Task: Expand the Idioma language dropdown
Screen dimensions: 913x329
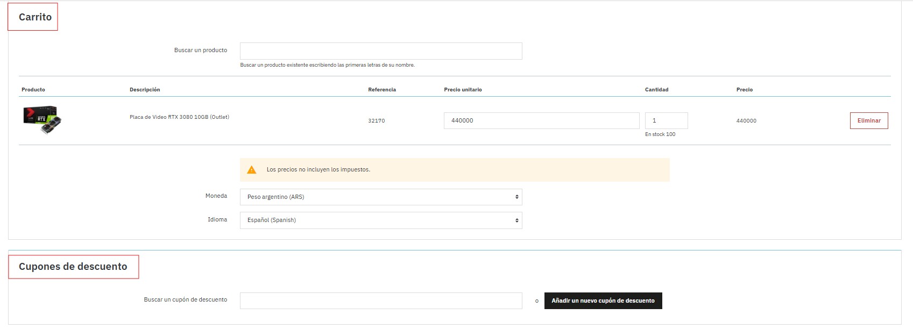Action: click(380, 220)
